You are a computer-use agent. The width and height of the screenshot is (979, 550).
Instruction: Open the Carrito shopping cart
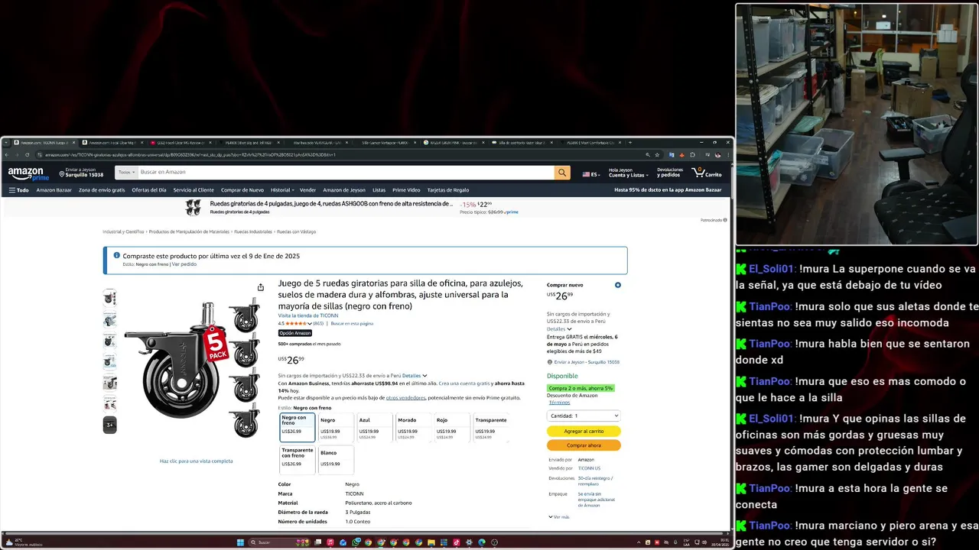707,173
